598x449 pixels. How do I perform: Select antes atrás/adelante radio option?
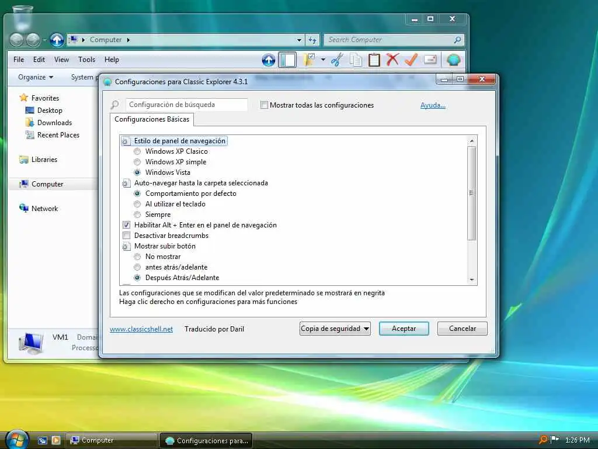[137, 267]
